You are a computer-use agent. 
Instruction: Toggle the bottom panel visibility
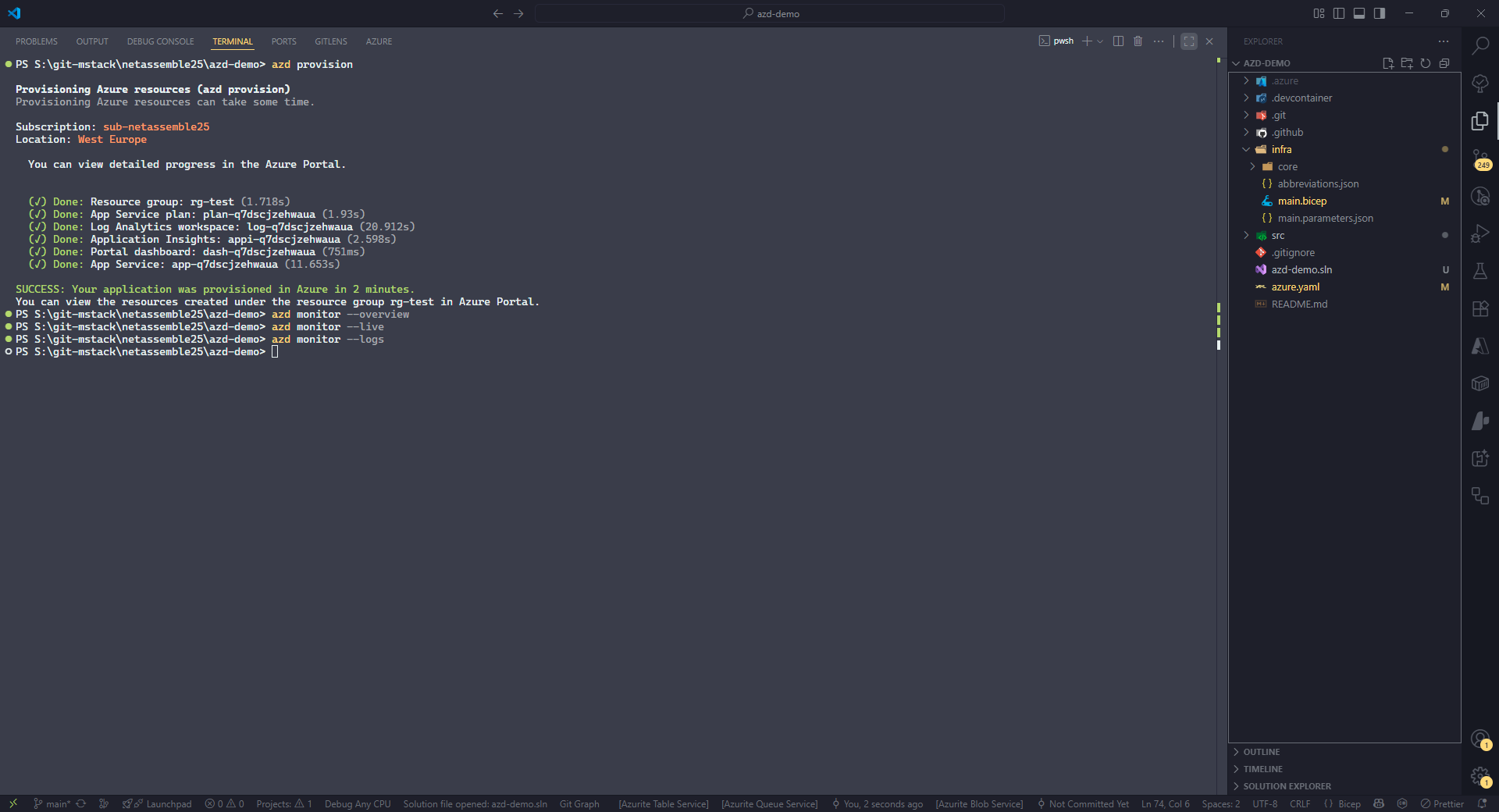click(1359, 13)
